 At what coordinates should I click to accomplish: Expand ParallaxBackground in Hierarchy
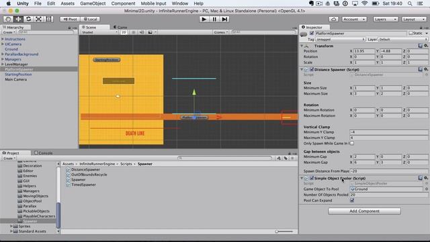coord(3,54)
